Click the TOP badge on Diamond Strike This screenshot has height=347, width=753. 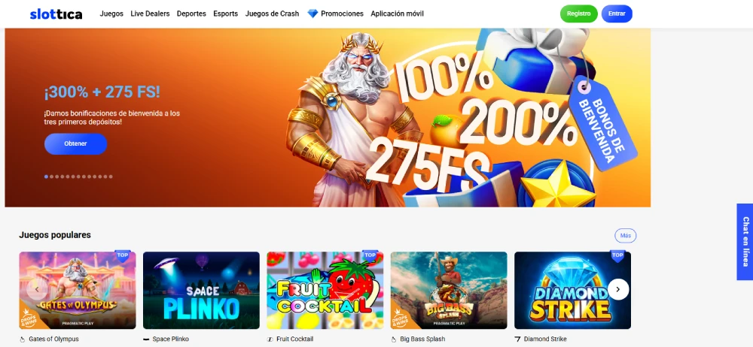[617, 256]
